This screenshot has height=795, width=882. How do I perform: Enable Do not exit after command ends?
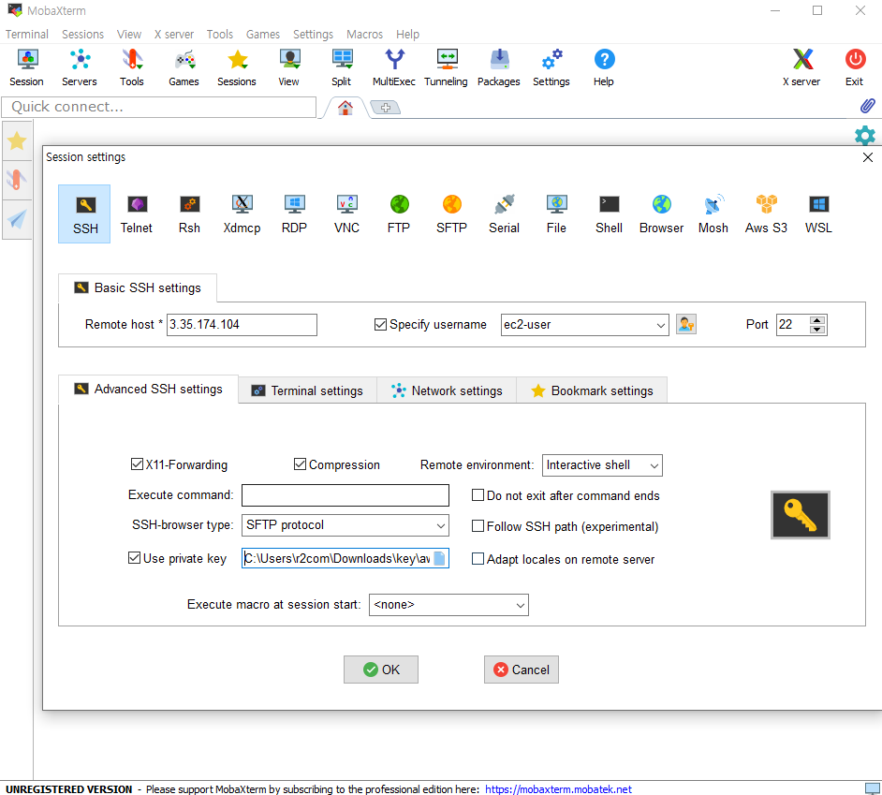point(478,495)
